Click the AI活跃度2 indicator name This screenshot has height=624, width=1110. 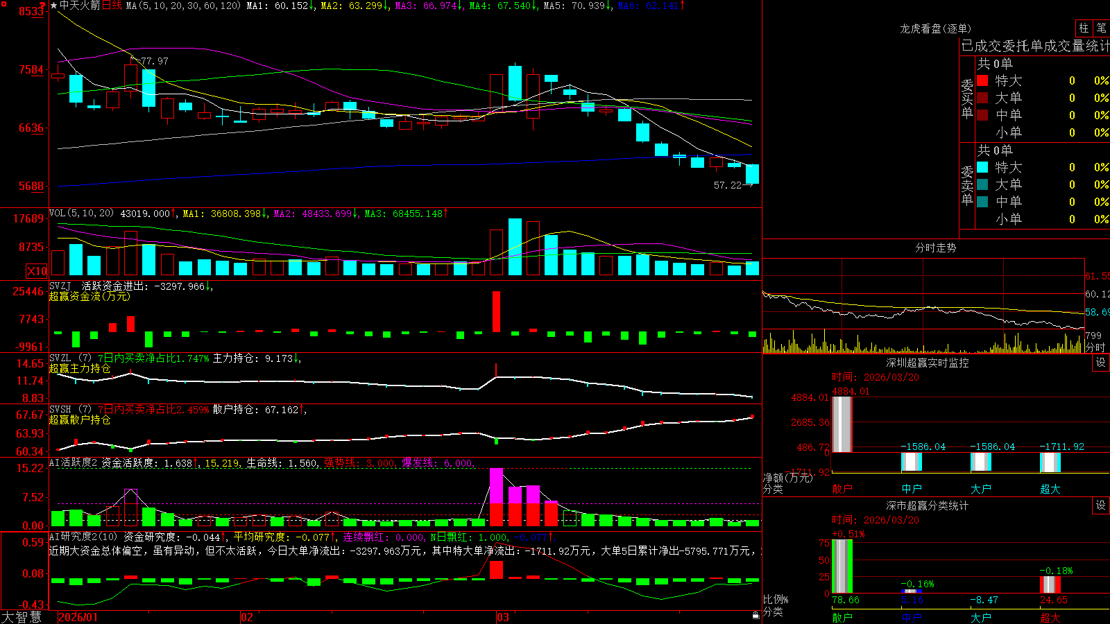(x=74, y=462)
